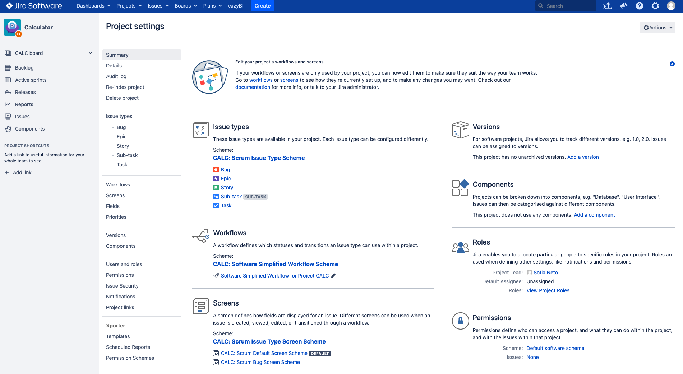Expand the Projects menu
Image resolution: width=683 pixels, height=374 pixels.
point(129,6)
